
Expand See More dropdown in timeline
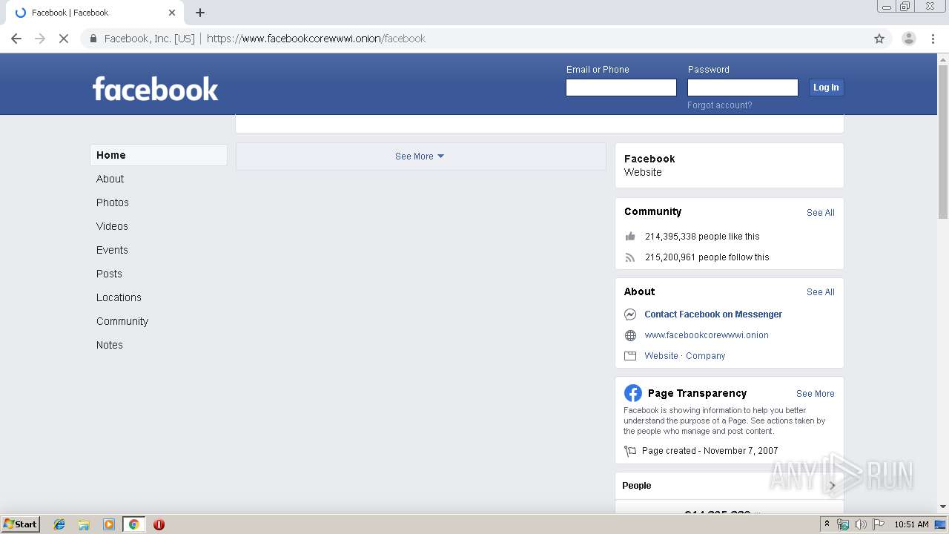(x=420, y=156)
